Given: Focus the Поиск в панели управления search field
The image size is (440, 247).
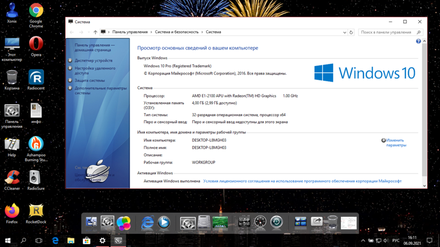Looking at the screenshot, I should [391, 32].
